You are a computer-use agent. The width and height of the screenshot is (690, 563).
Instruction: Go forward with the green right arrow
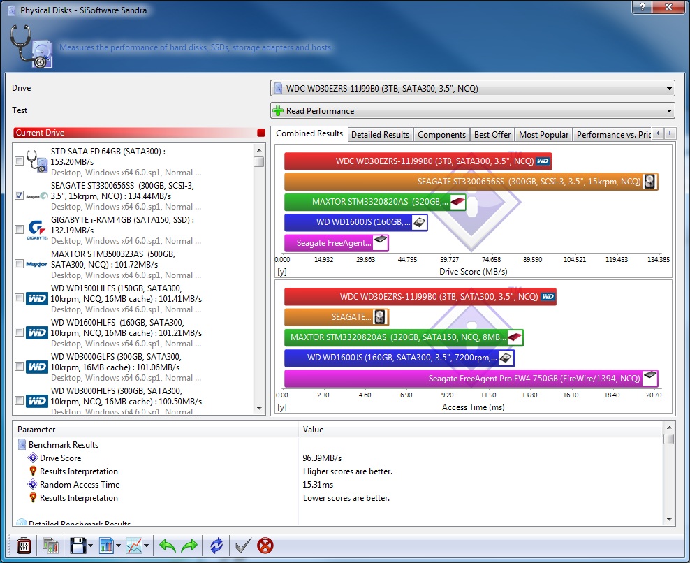tap(189, 546)
